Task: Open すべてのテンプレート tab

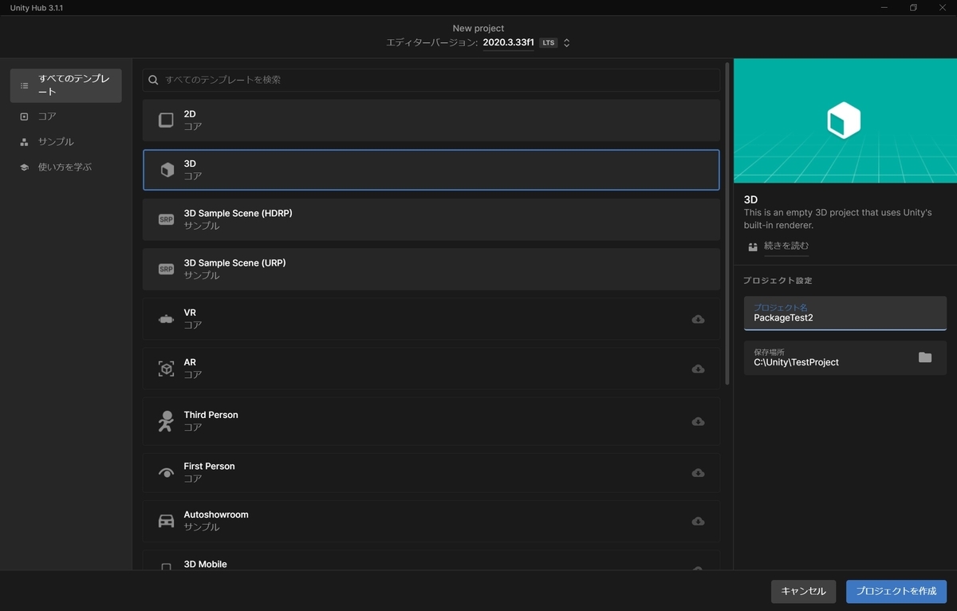Action: pos(66,85)
